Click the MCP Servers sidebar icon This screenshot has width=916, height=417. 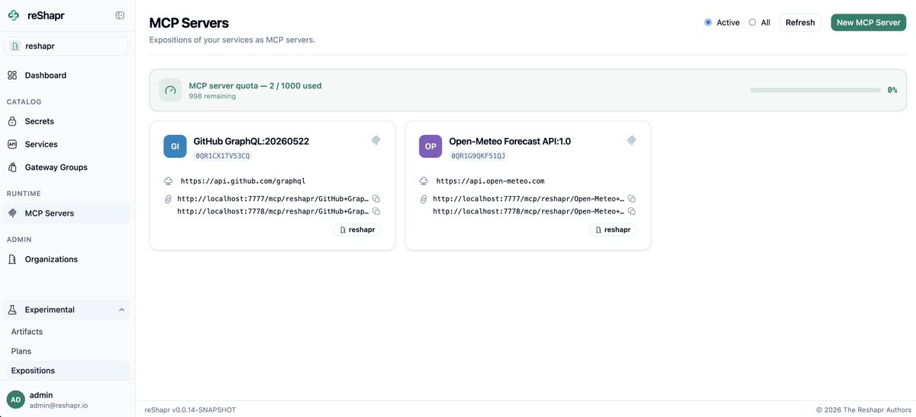point(12,213)
